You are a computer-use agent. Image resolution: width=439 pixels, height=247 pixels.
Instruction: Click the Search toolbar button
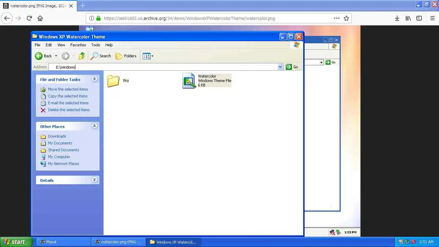tap(101, 56)
